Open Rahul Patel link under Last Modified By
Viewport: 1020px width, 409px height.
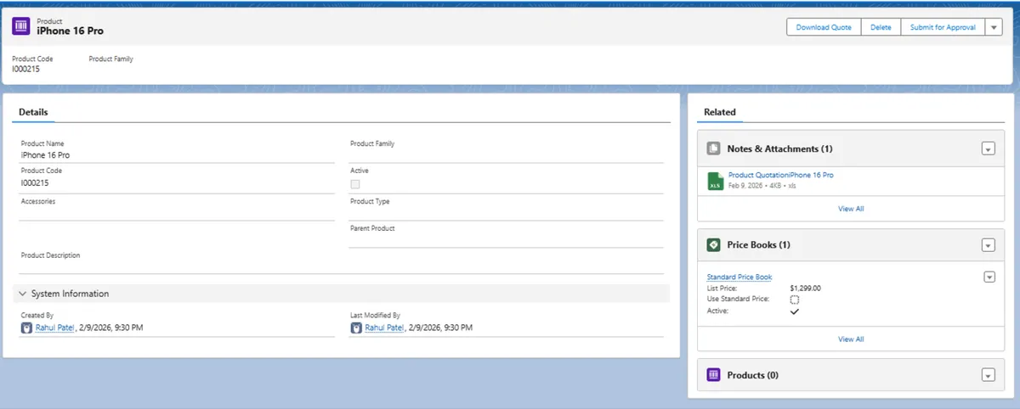coord(384,328)
